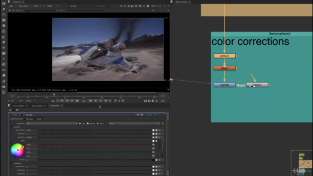
Task: Toggle the viewer lock icon near timeline
Action: click(x=153, y=101)
